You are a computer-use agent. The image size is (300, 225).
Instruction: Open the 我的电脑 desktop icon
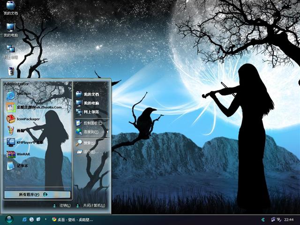pyautogui.click(x=11, y=30)
